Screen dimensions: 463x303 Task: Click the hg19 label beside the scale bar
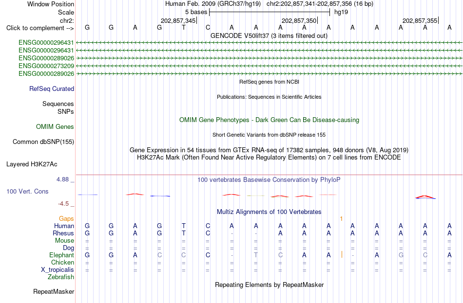[341, 12]
